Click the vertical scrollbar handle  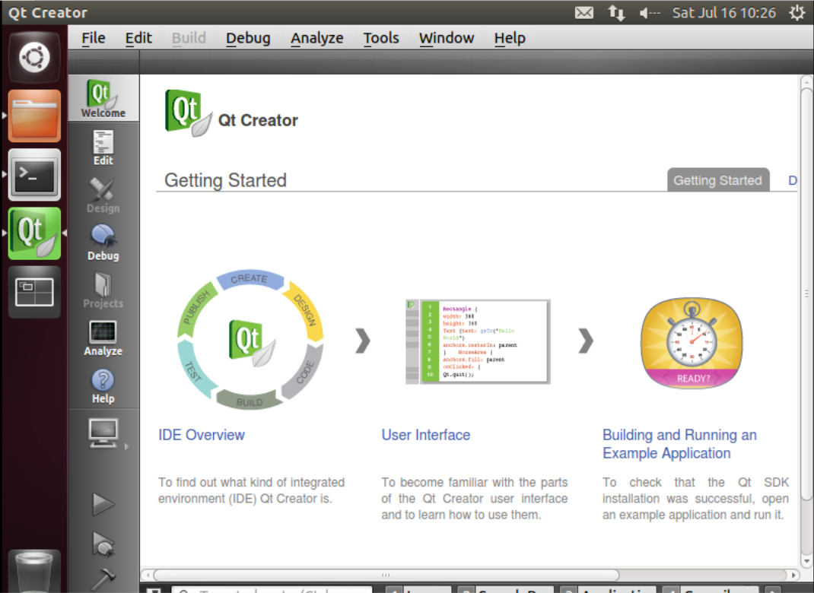click(806, 293)
